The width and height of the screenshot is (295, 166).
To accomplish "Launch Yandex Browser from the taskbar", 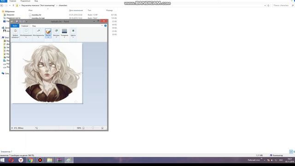I will click(21, 160).
